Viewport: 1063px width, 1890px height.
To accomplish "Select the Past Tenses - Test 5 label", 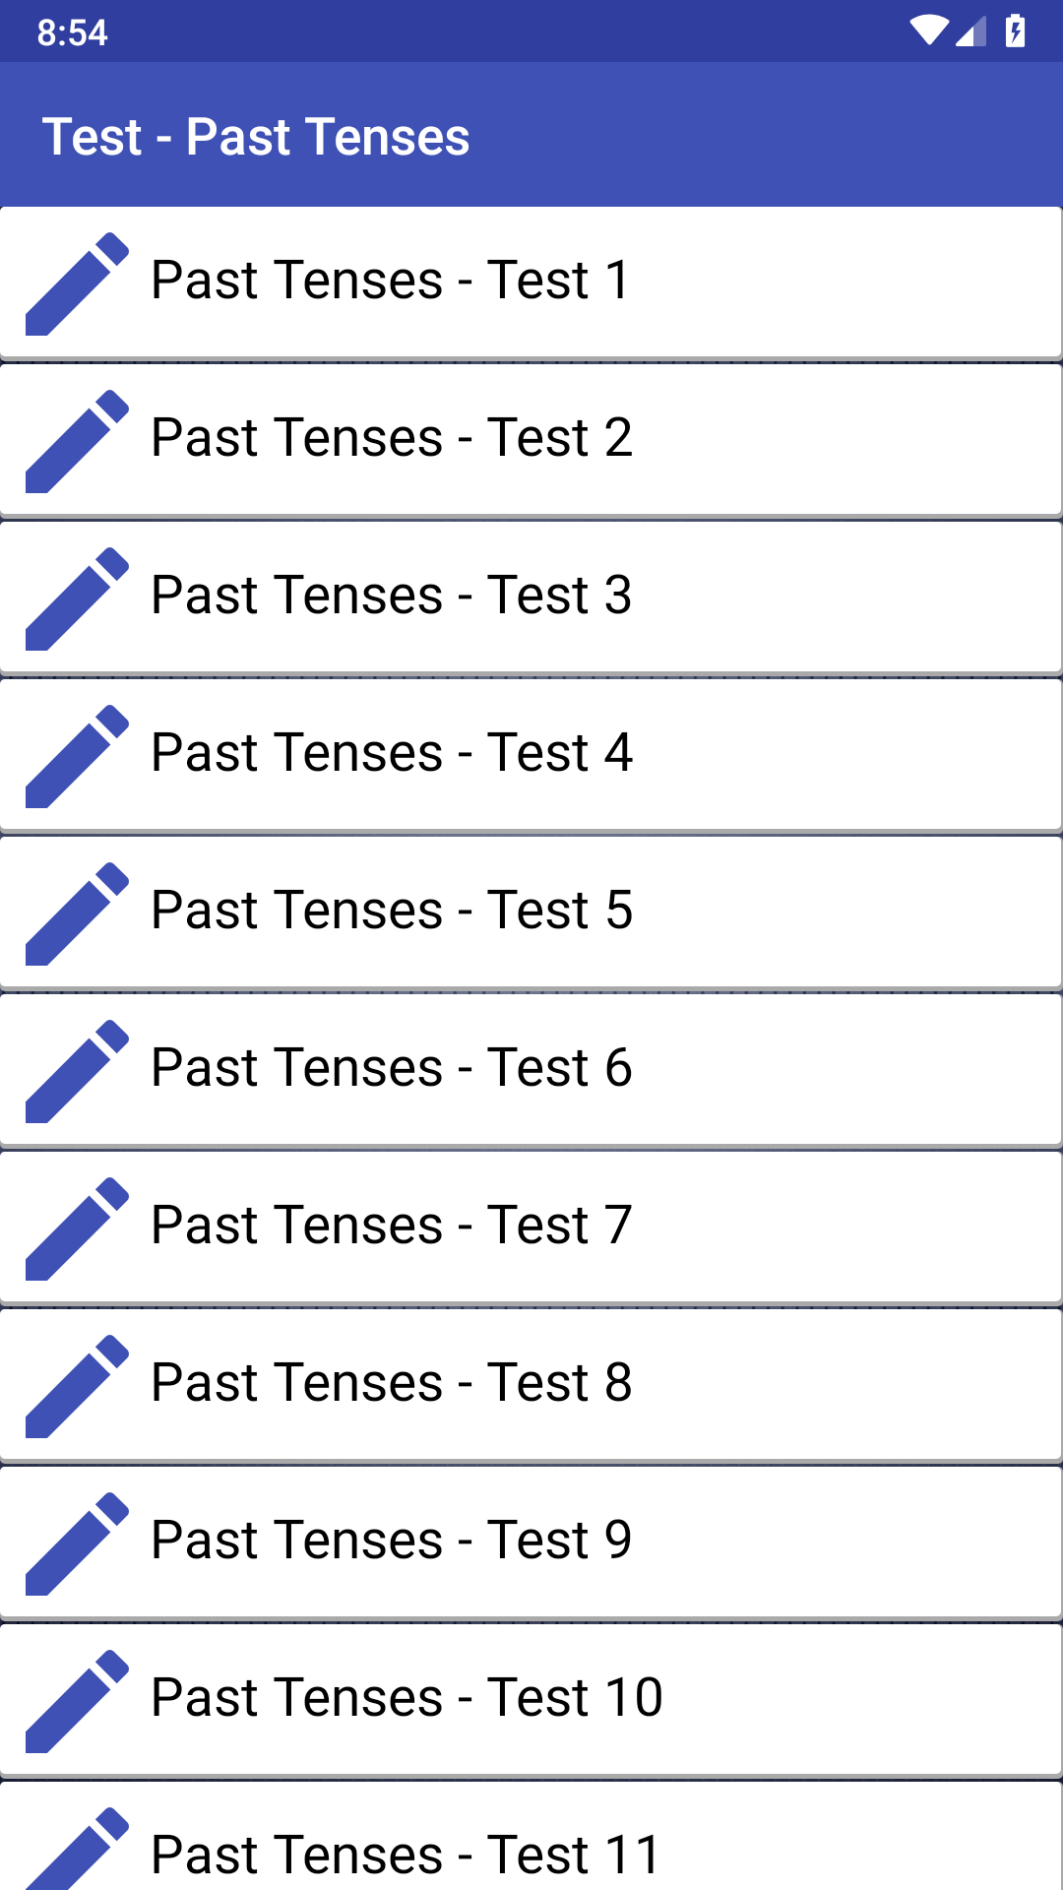I will tap(391, 911).
